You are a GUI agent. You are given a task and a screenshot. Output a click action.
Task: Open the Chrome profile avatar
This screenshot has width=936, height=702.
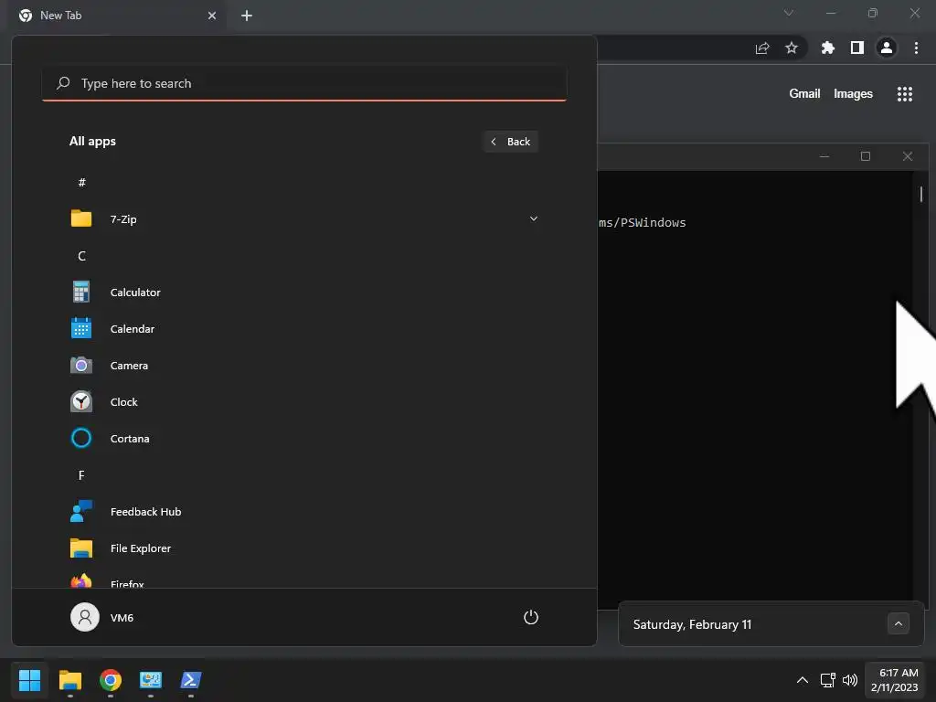pos(887,48)
